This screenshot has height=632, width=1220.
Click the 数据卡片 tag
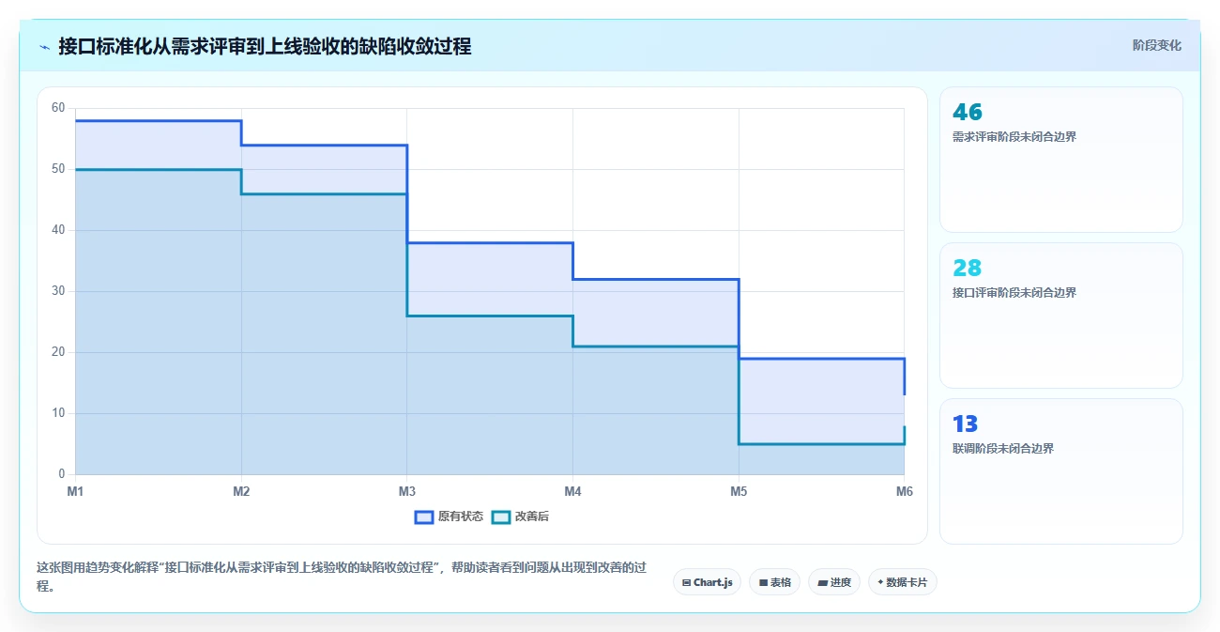(x=902, y=582)
